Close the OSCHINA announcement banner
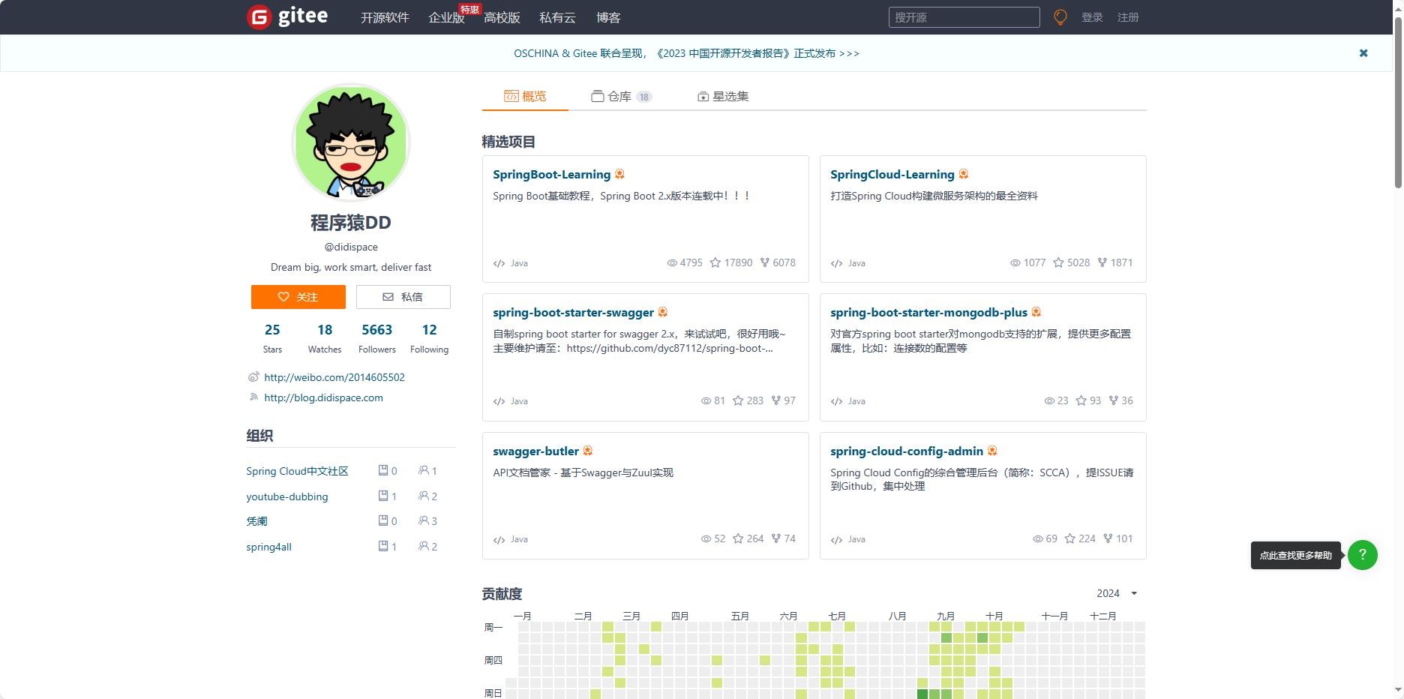Screen dimensions: 1404x699 click(1363, 53)
